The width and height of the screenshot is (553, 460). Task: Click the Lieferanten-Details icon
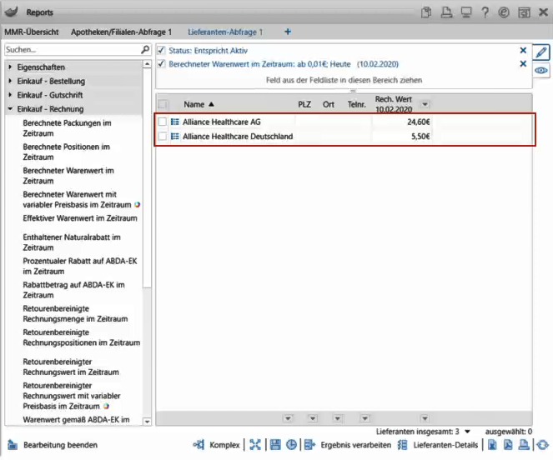pos(402,445)
